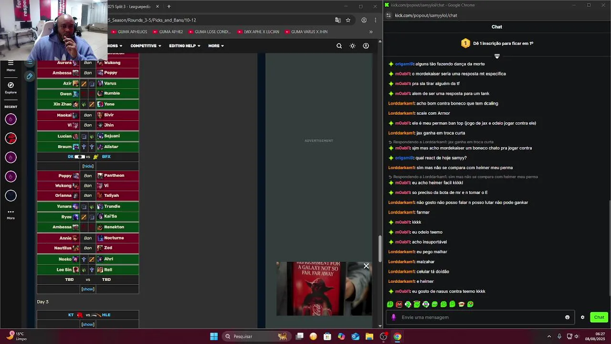This screenshot has height=344, width=611.
Task: Click the gold number 1 subscription badge
Action: [465, 43]
